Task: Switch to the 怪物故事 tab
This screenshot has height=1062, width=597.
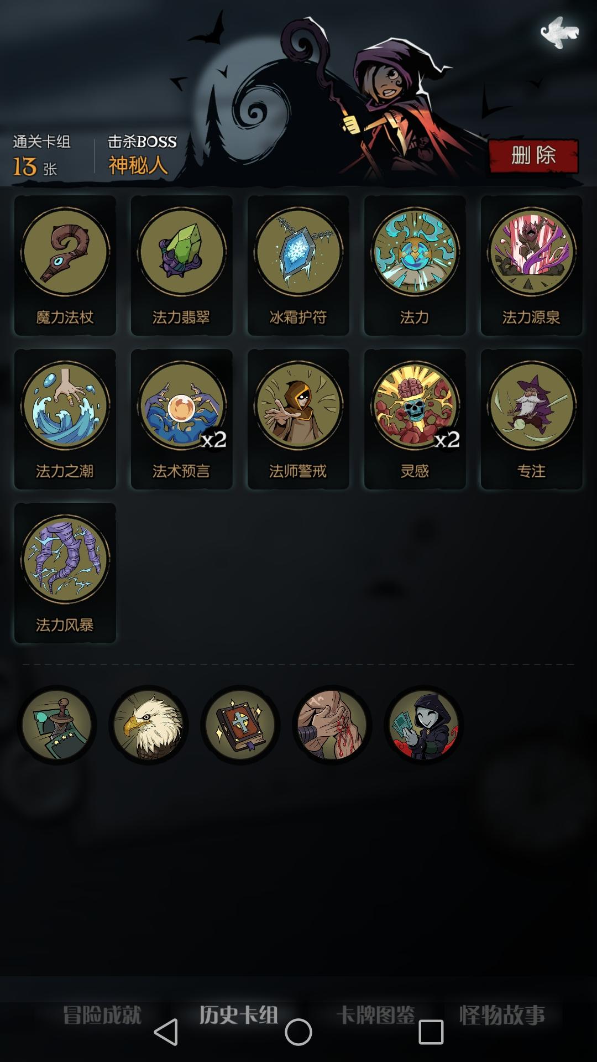Action: point(502,1016)
